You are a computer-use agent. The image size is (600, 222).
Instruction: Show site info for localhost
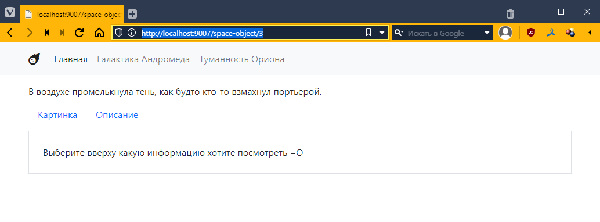[132, 33]
